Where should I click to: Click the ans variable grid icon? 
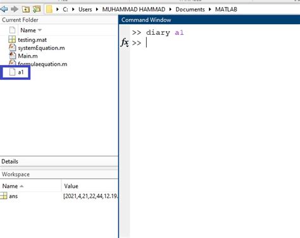coord(3,196)
